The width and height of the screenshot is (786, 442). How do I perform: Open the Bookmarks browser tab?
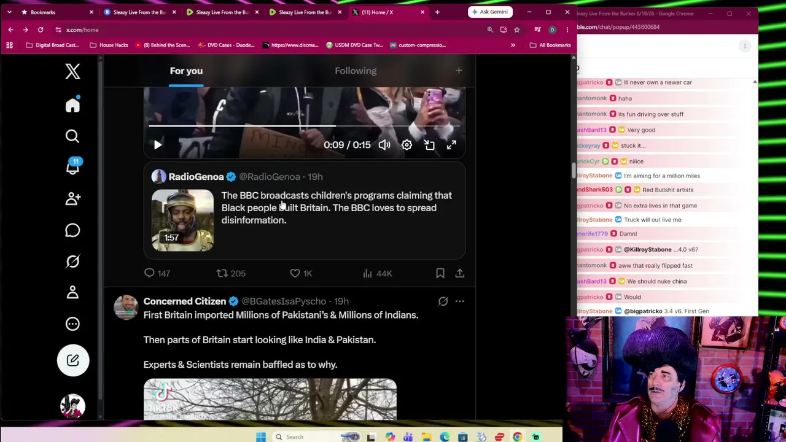click(57, 12)
